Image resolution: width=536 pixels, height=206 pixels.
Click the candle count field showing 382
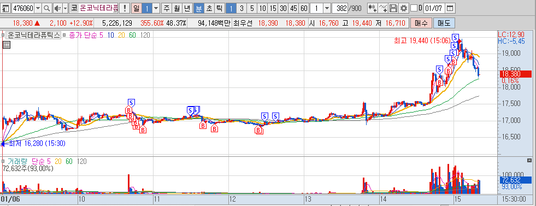(x=340, y=8)
